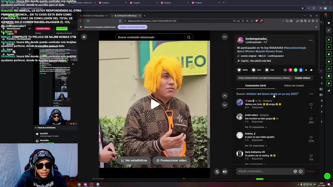Open the taskbar hidden icons chevron

[x=298, y=185]
